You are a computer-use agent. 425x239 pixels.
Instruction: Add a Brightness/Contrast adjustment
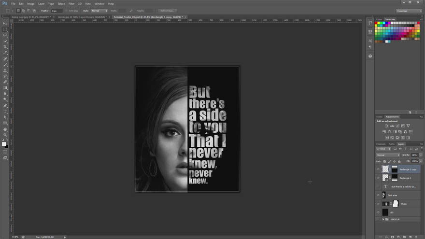point(387,126)
